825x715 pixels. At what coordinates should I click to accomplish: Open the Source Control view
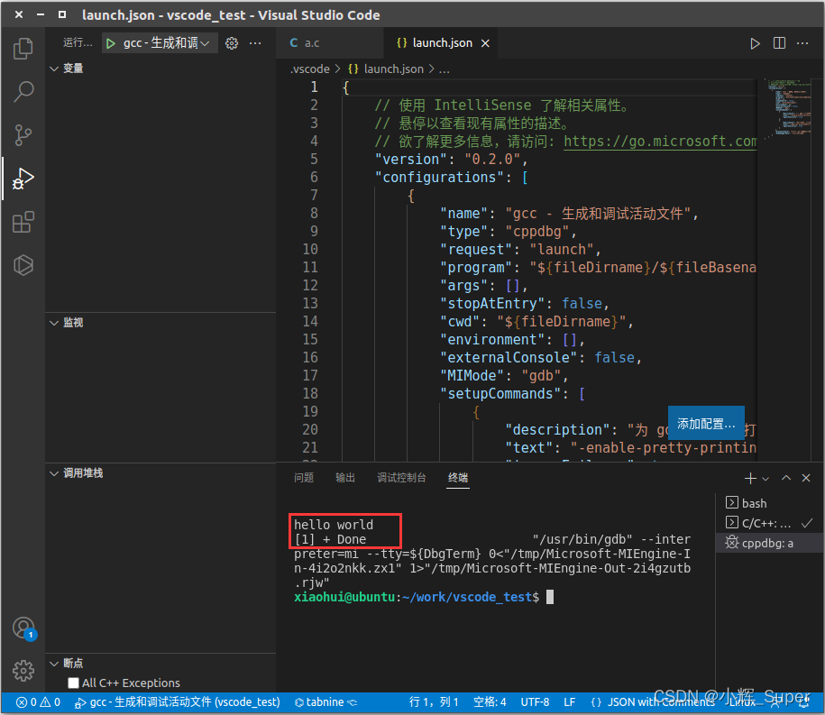23,134
